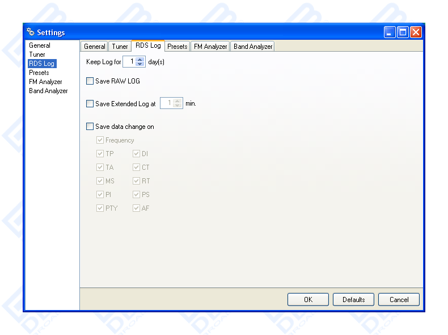
Task: Click the Keep Log days input field
Action: (129, 61)
